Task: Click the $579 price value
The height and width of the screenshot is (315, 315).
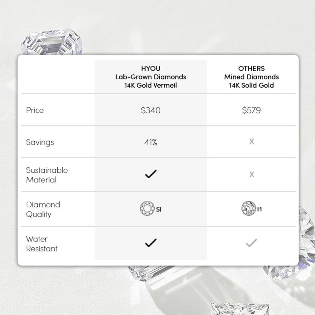Action: pos(251,110)
